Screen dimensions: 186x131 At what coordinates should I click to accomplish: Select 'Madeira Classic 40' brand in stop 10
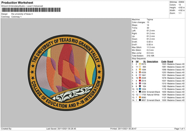[x=176, y=89]
